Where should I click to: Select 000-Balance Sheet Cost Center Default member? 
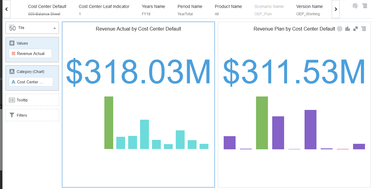click(x=44, y=14)
